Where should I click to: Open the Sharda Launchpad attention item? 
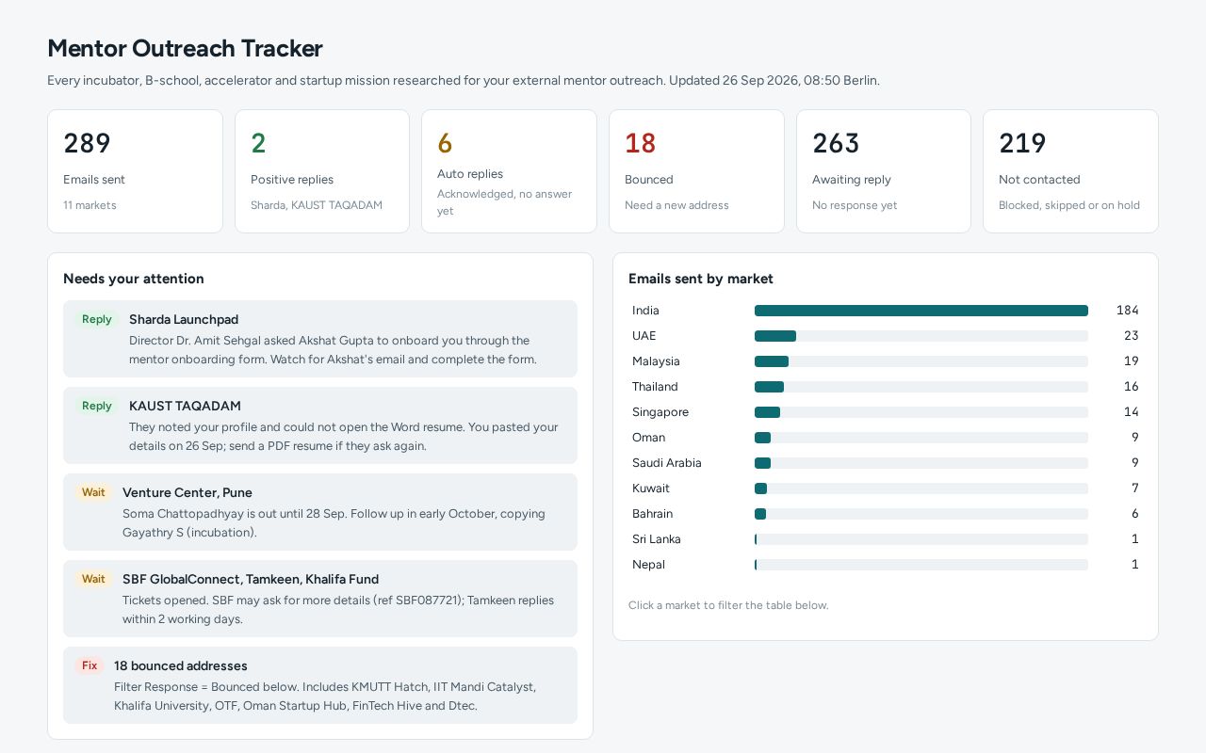click(320, 339)
